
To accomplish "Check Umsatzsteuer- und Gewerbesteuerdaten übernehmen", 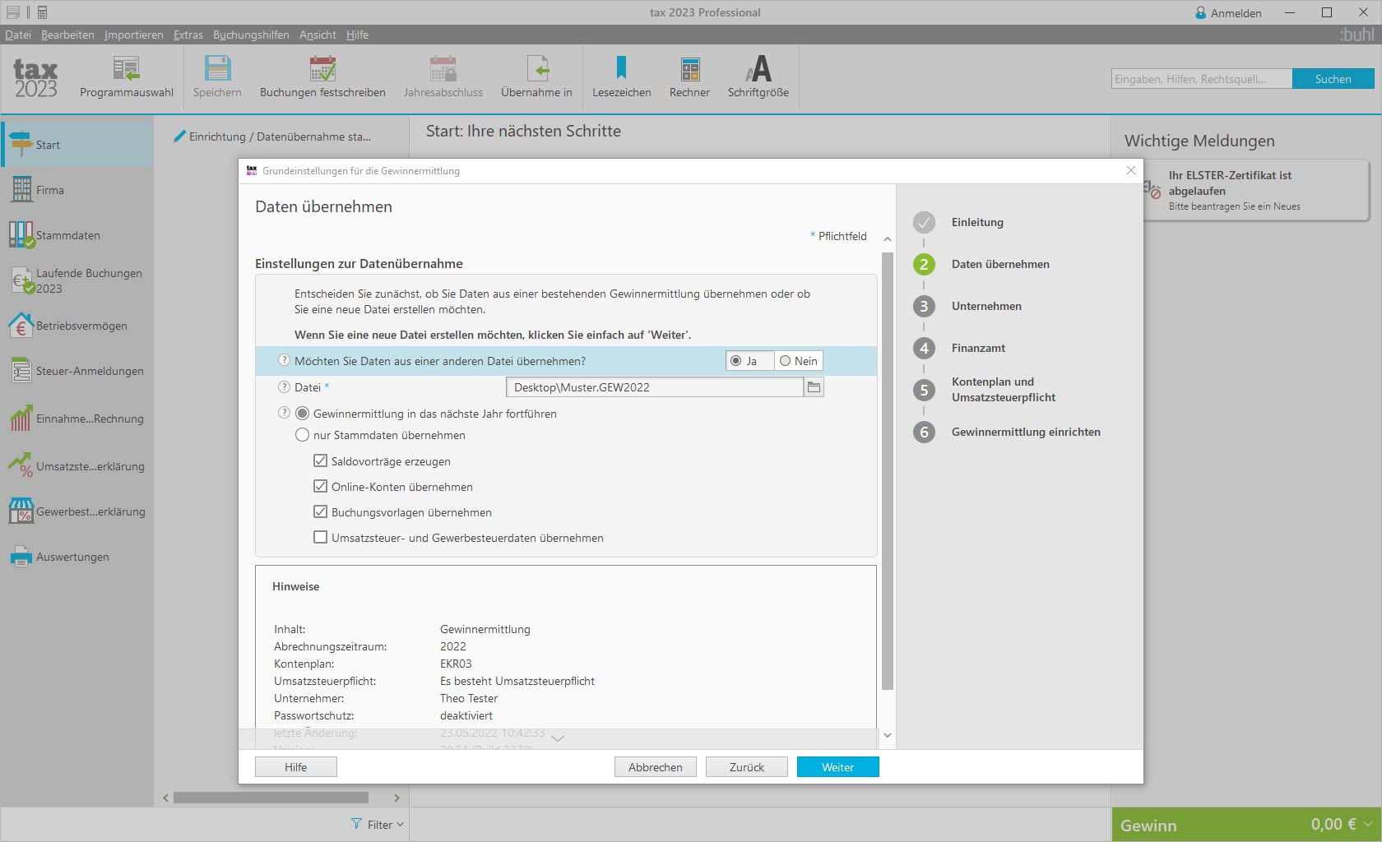I will (x=321, y=537).
